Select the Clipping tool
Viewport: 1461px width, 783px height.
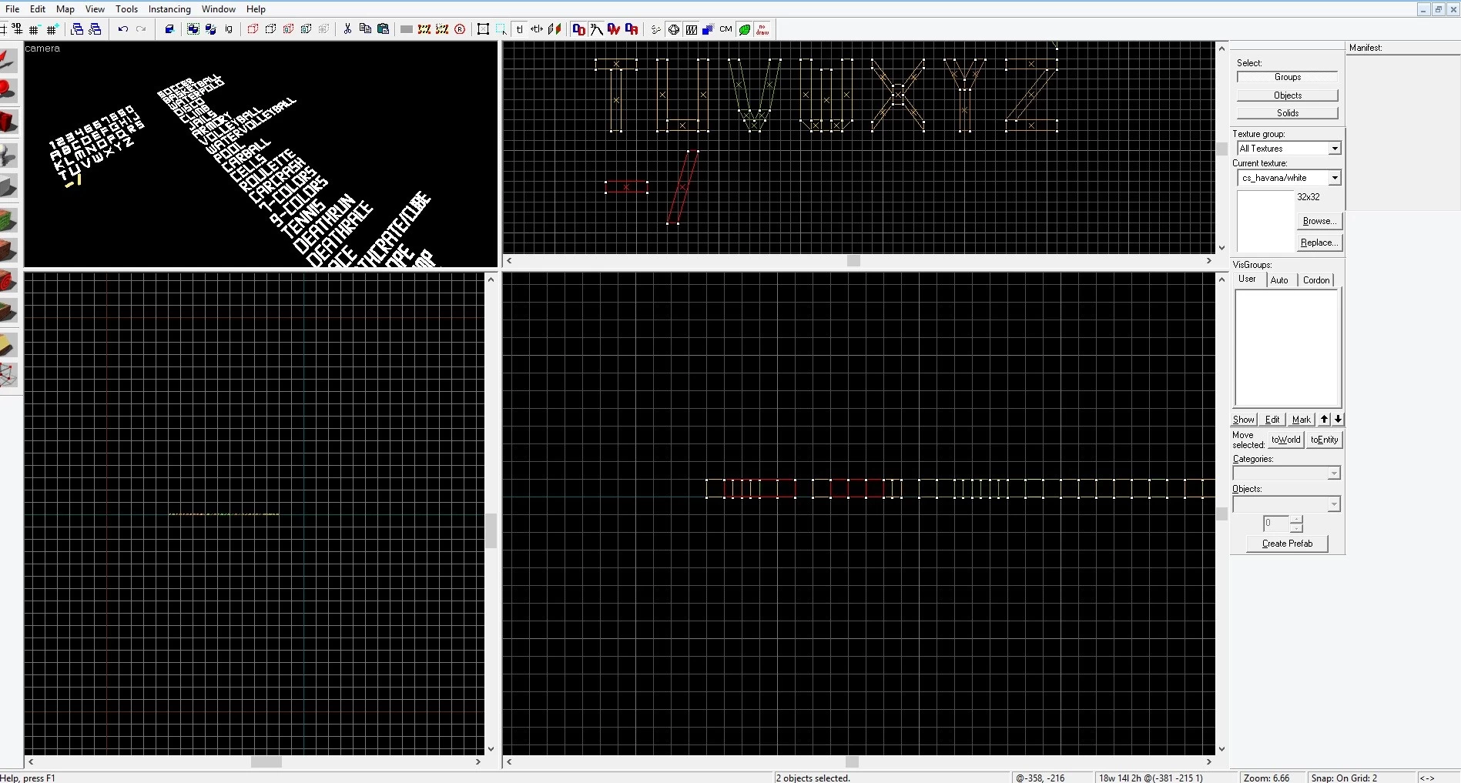click(x=7, y=344)
